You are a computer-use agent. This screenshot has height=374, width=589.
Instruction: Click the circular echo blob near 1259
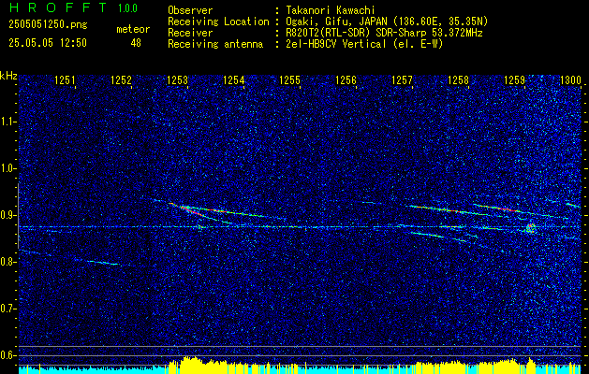(x=530, y=228)
